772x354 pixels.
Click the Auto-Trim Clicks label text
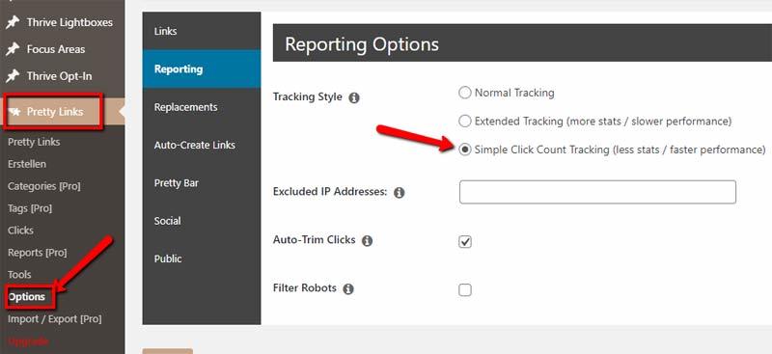(315, 240)
